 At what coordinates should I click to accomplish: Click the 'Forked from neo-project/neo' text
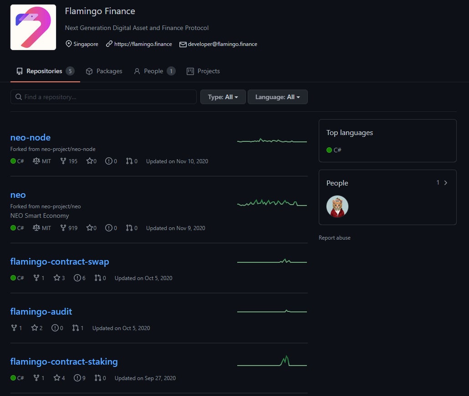(x=46, y=206)
